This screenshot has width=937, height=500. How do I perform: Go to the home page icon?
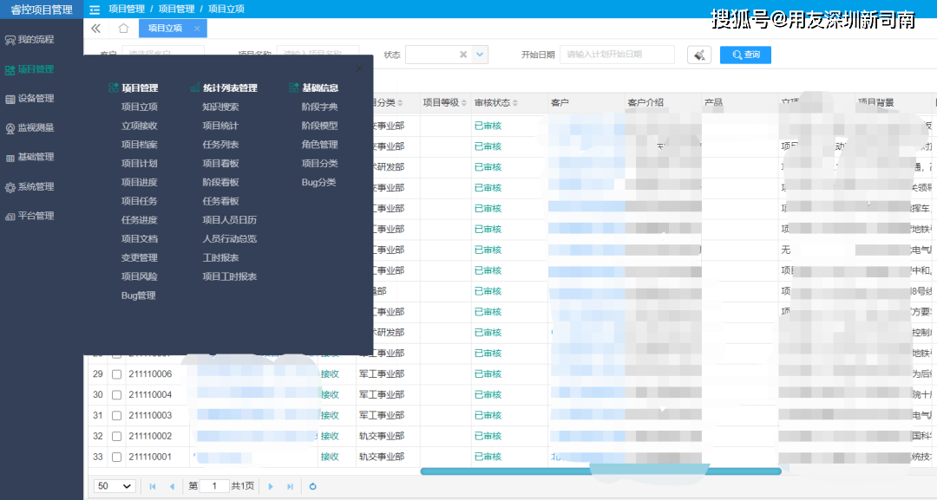123,29
